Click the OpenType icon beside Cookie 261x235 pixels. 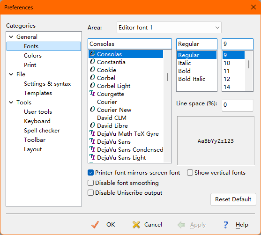[93, 70]
